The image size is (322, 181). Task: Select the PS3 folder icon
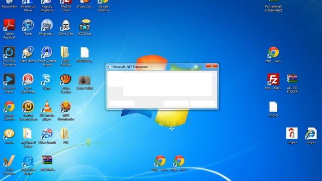click(x=65, y=134)
